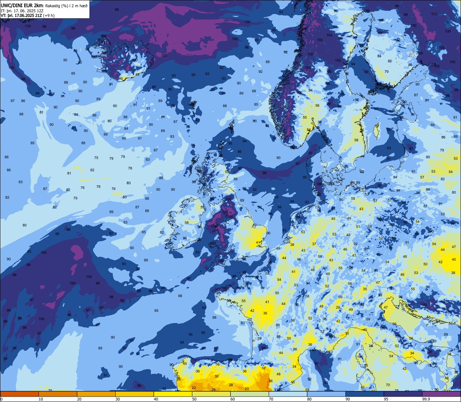
Task: Click the legend tick label '30'
Action: 117,399
